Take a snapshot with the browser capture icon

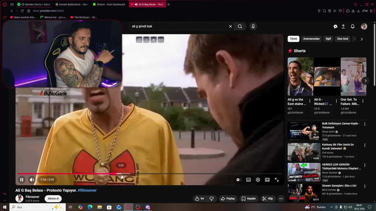(x=324, y=11)
